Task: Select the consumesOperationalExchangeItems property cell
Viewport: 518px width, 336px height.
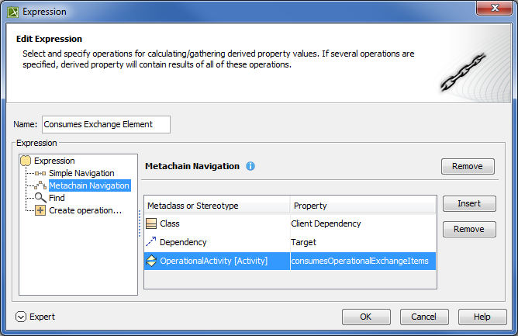Action: point(363,261)
